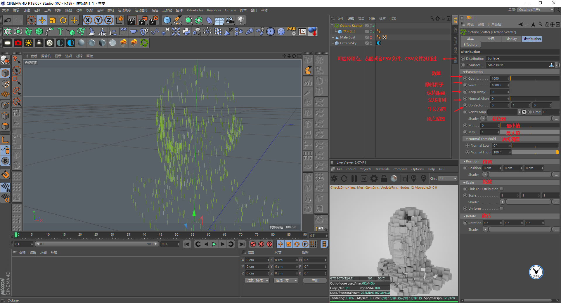This screenshot has height=303, width=561.
Task: Jump to the timeline start
Action: pyautogui.click(x=187, y=244)
